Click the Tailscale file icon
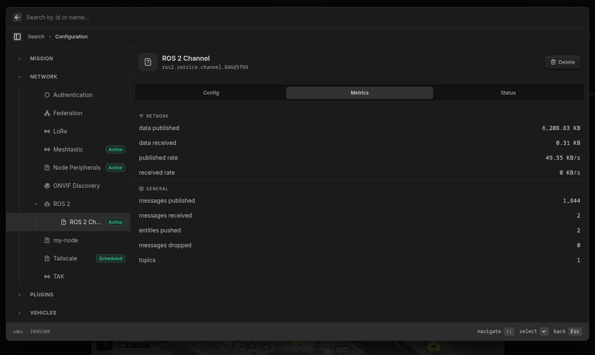The height and width of the screenshot is (355, 595). tap(47, 258)
